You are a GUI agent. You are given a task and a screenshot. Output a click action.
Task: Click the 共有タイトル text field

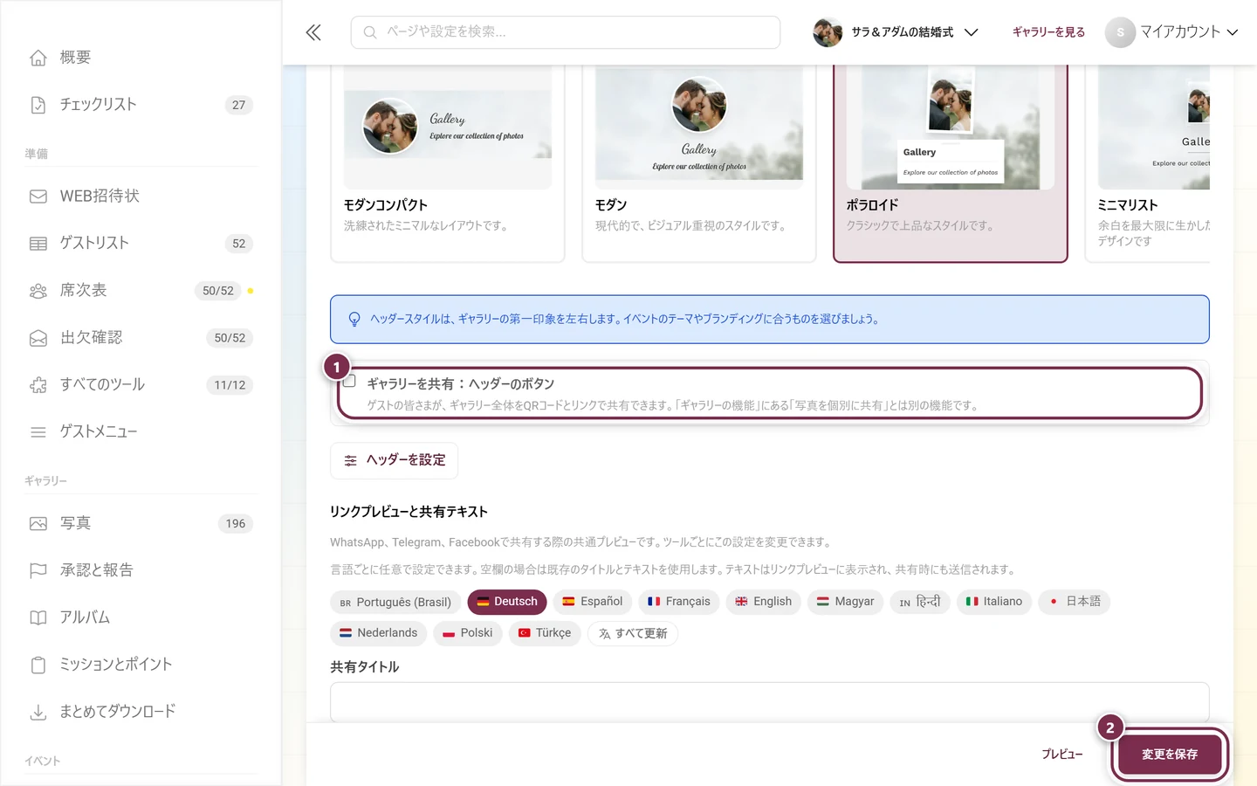pyautogui.click(x=770, y=702)
